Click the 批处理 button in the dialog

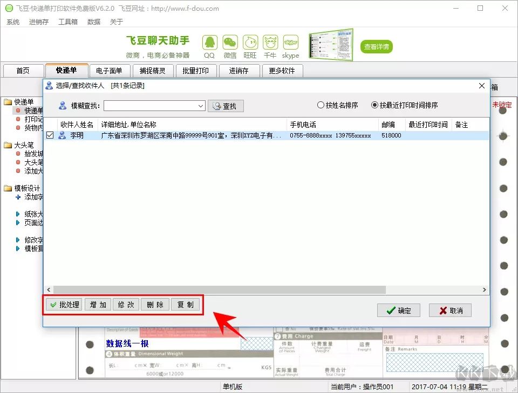coord(63,304)
